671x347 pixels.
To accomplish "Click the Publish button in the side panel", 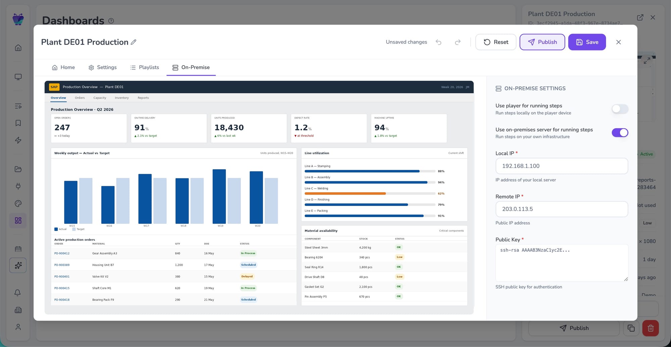I will (574, 328).
